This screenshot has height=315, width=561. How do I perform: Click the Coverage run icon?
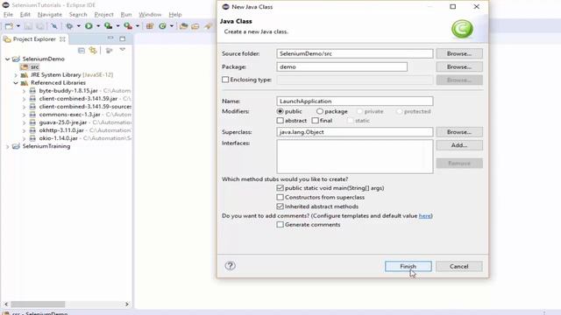click(x=108, y=26)
